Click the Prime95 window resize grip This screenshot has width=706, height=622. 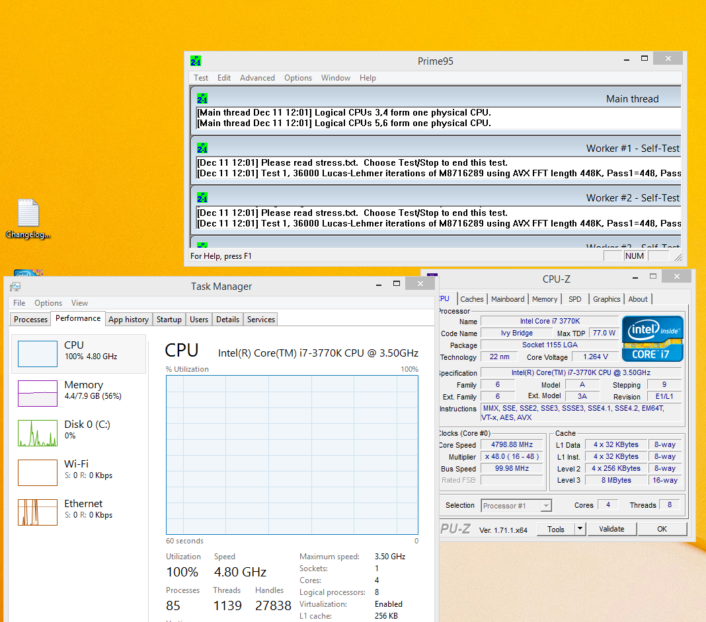coord(678,257)
